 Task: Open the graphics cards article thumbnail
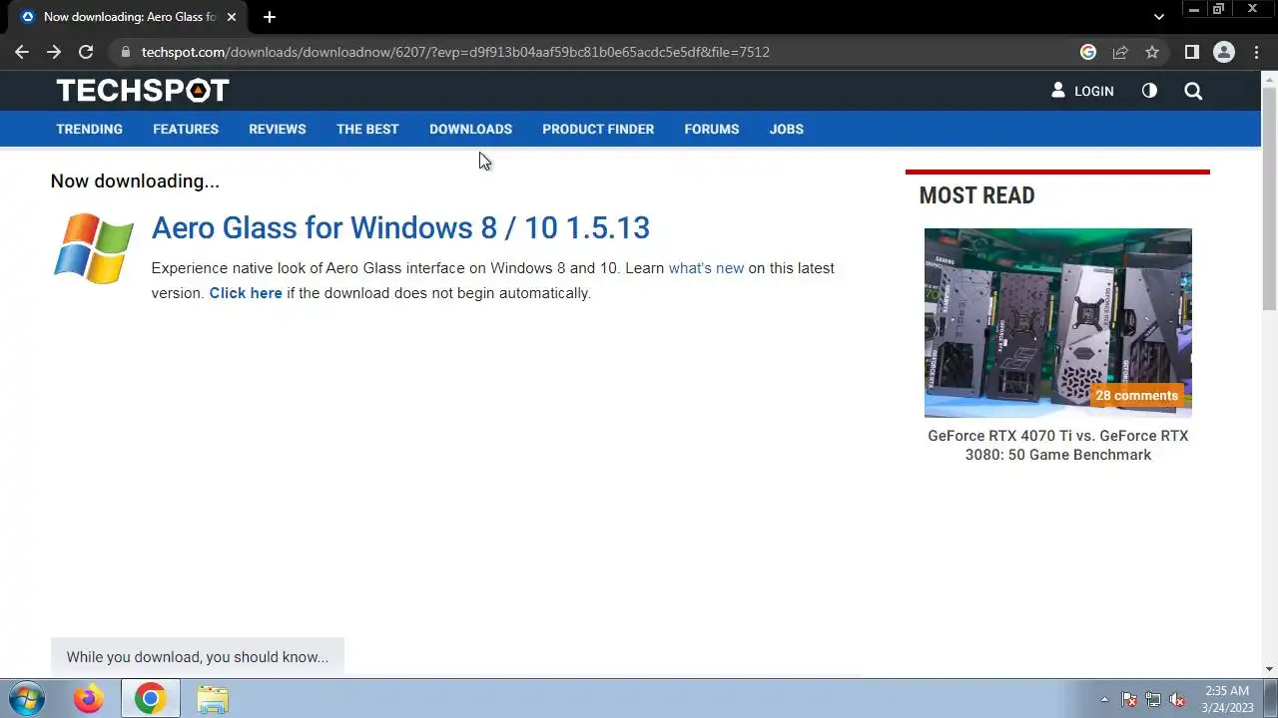[x=1057, y=323]
